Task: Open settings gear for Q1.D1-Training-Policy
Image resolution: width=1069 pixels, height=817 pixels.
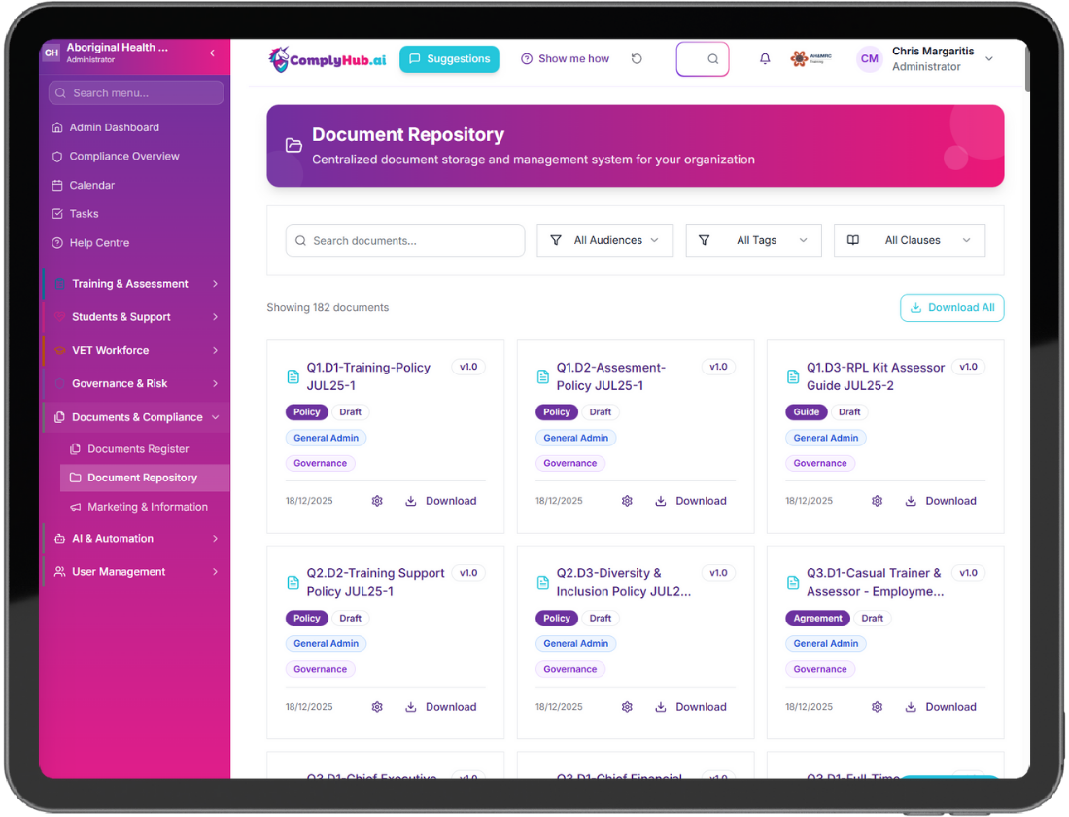Action: point(377,501)
